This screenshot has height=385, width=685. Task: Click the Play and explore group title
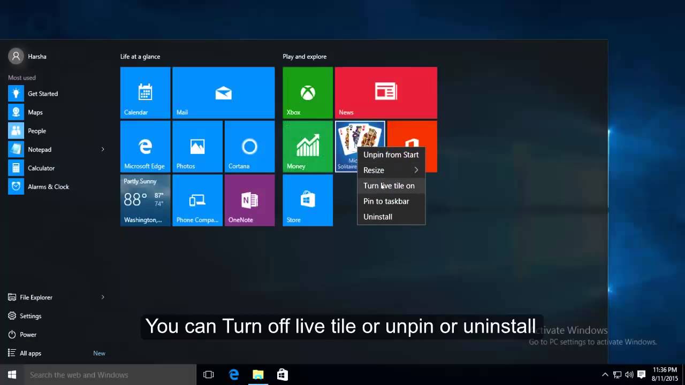coord(305,57)
